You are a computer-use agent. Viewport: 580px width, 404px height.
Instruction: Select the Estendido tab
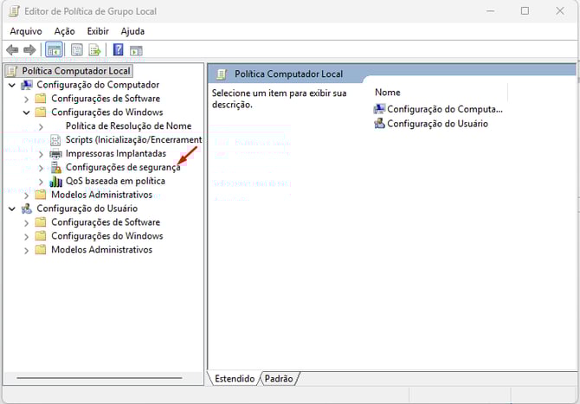235,379
